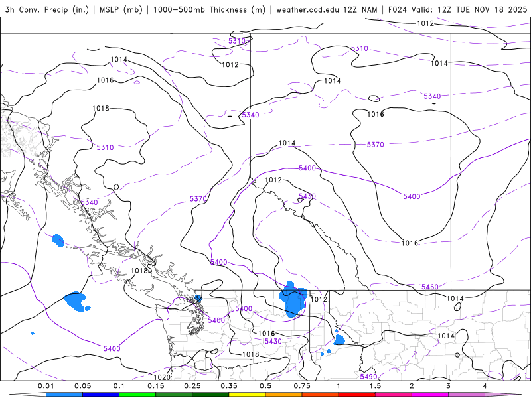Click the 5490 thickness label

point(368,377)
